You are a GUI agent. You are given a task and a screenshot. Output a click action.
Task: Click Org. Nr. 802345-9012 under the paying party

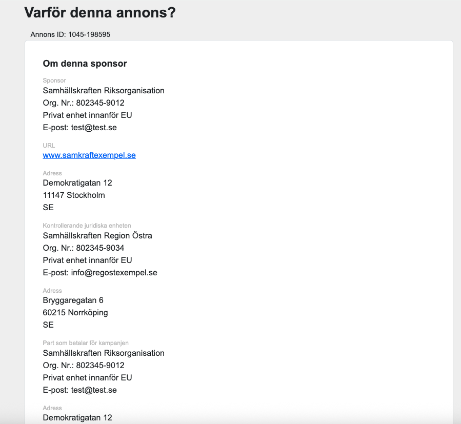(84, 366)
